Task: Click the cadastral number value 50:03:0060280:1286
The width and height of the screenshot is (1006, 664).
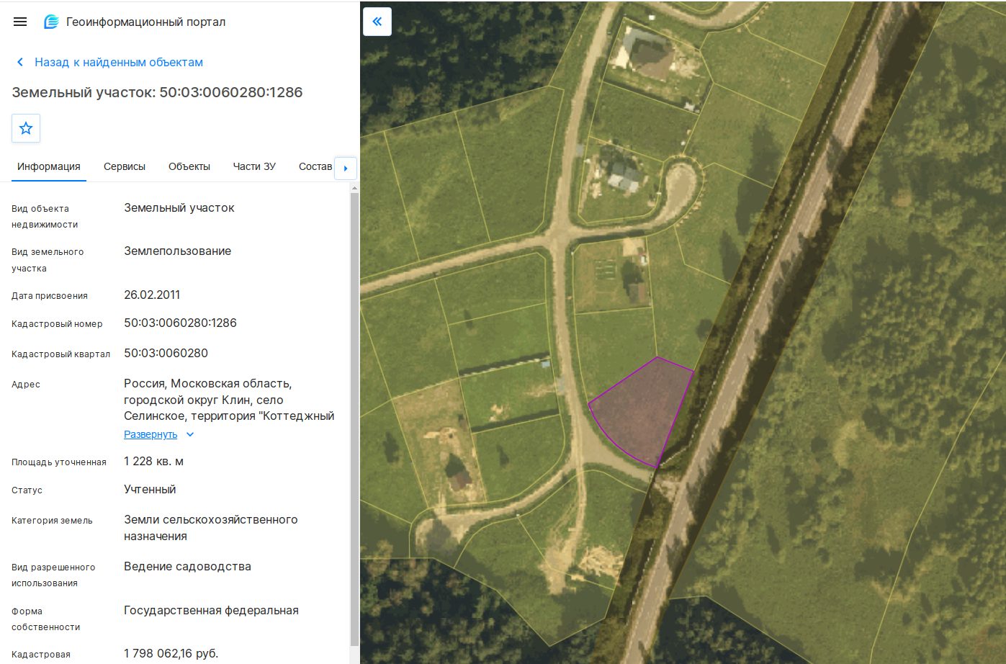Action: (180, 323)
